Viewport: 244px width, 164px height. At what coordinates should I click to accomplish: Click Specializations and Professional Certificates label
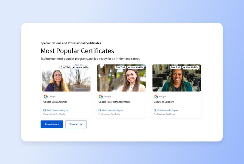coord(71,43)
